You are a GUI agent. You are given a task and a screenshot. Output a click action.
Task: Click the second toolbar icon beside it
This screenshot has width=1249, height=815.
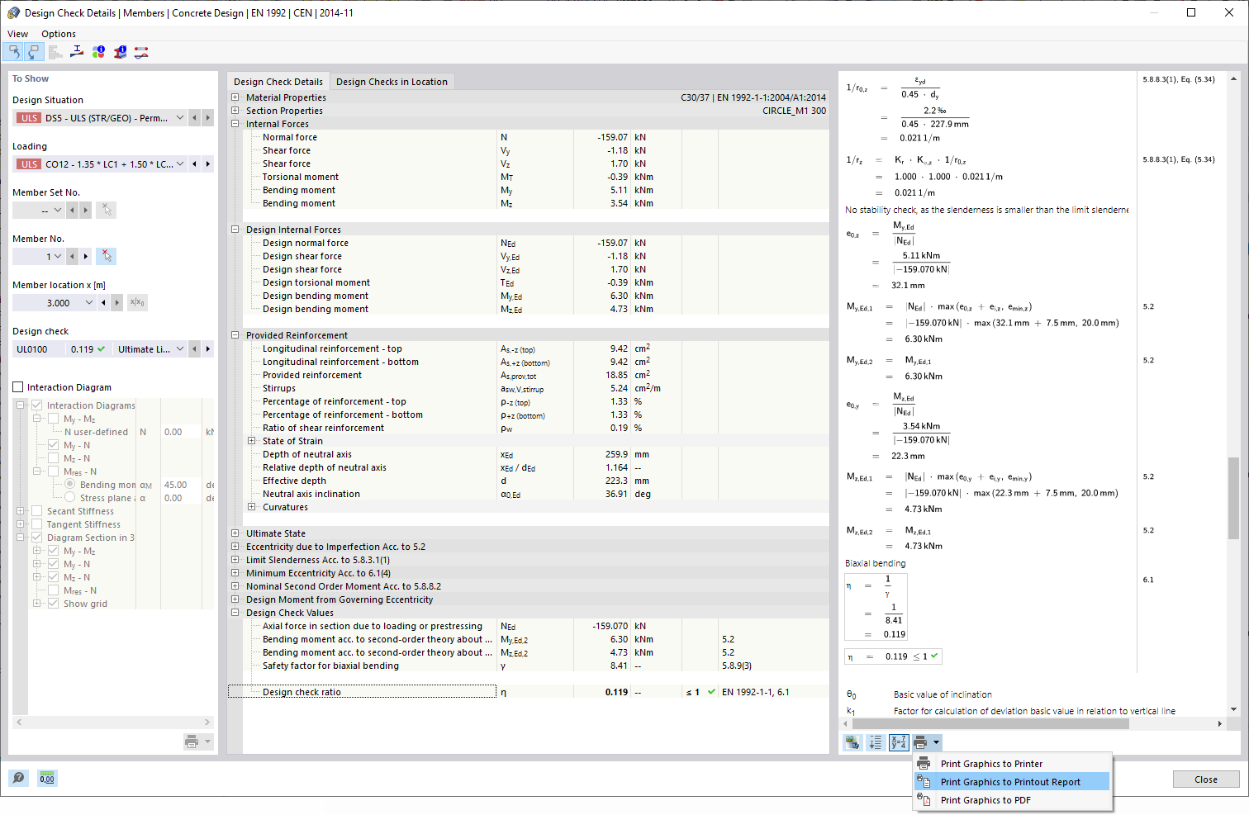point(34,52)
